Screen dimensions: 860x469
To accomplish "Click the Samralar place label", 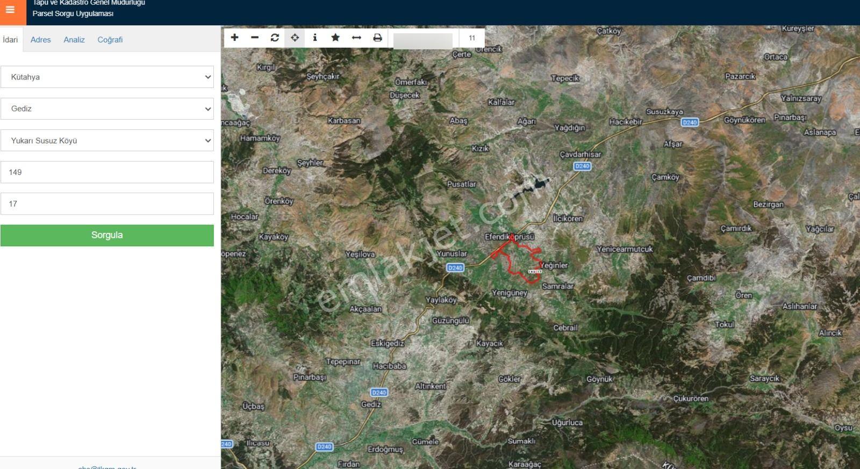I will 558,287.
